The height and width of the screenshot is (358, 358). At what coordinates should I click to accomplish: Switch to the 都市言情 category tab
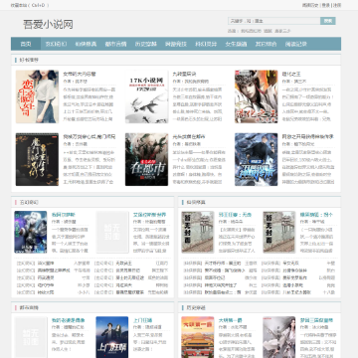click(x=115, y=44)
